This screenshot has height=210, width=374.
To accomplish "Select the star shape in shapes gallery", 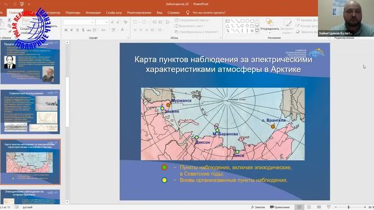I will 252,31.
